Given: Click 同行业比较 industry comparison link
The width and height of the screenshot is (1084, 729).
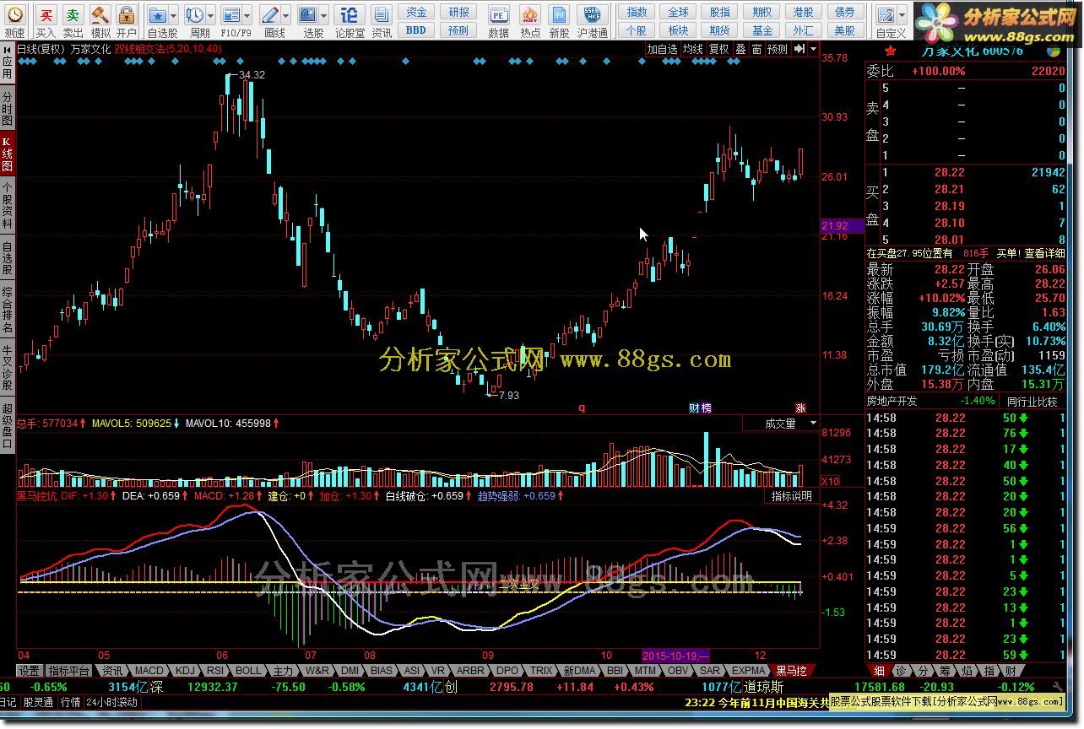Looking at the screenshot, I should point(1032,402).
